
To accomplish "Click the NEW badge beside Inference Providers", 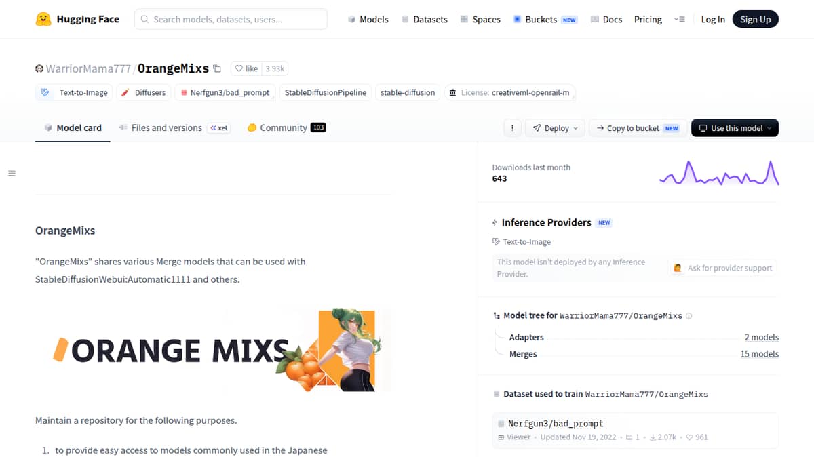I will point(604,222).
